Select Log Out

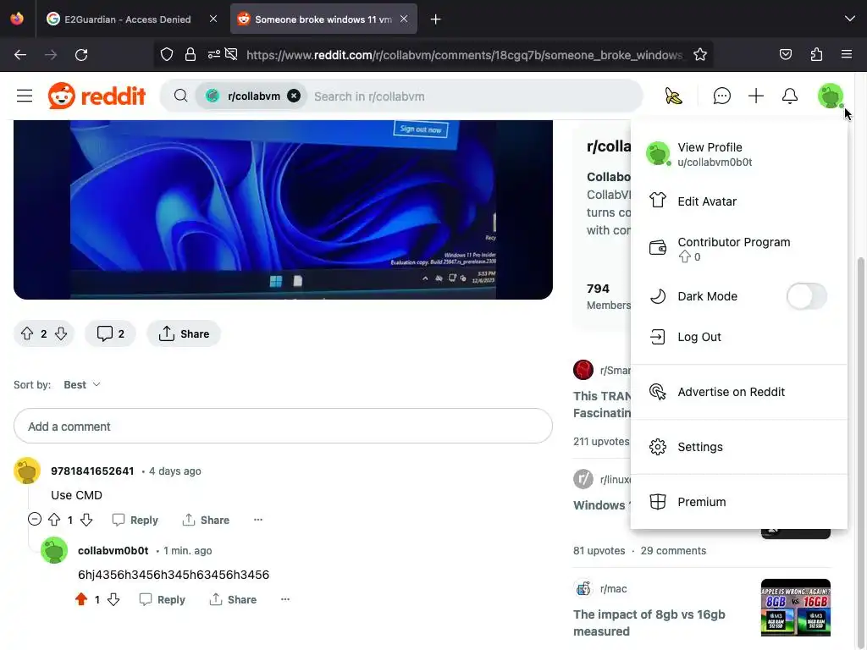tap(738, 337)
